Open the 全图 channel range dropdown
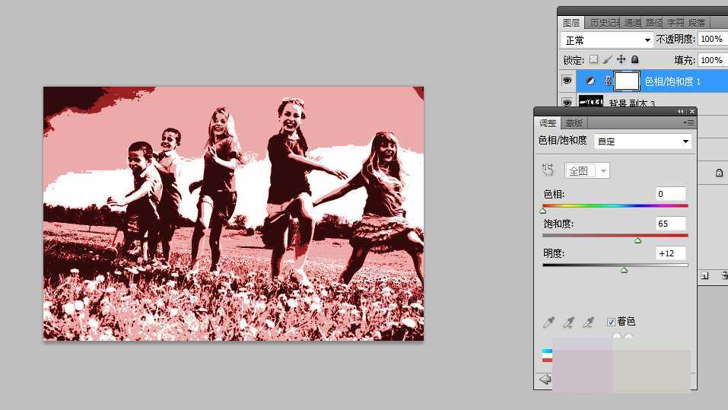 coord(587,171)
